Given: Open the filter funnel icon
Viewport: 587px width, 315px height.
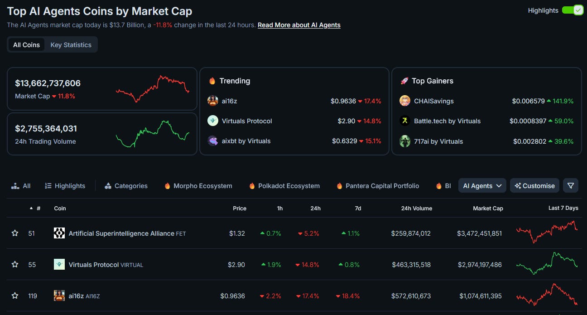Looking at the screenshot, I should tap(571, 185).
